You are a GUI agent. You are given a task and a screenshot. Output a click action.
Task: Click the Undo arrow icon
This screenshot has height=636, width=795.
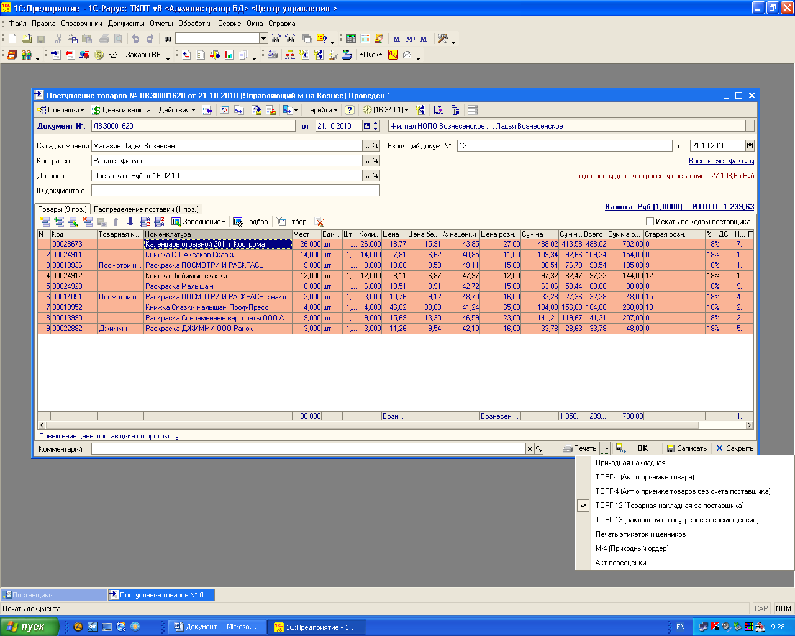(135, 39)
